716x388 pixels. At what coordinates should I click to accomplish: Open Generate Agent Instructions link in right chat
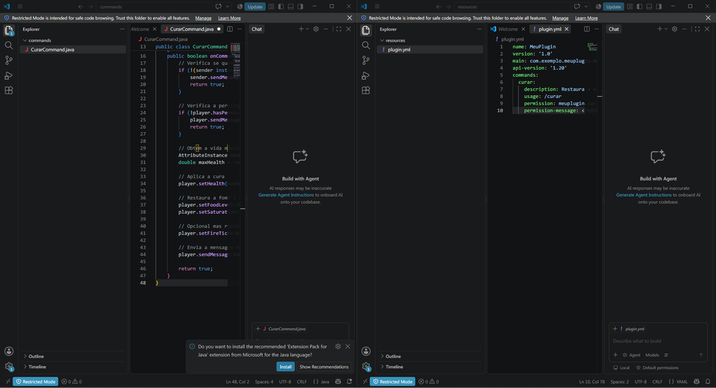click(644, 195)
